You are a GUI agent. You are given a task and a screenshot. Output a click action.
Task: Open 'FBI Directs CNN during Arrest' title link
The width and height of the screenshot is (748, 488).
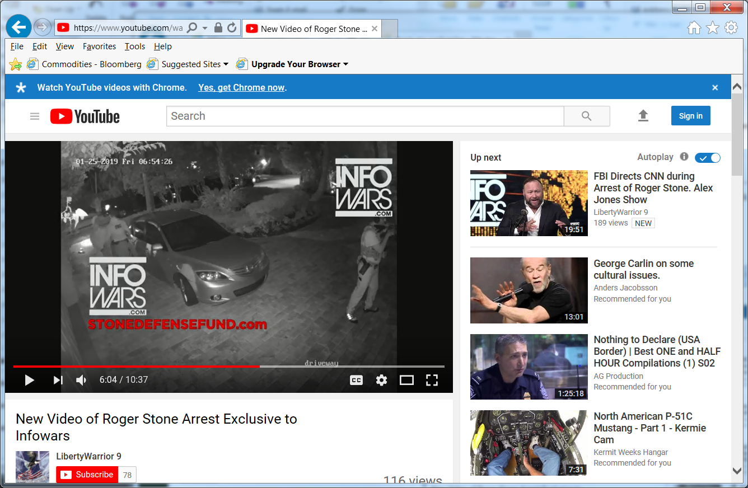pyautogui.click(x=653, y=188)
